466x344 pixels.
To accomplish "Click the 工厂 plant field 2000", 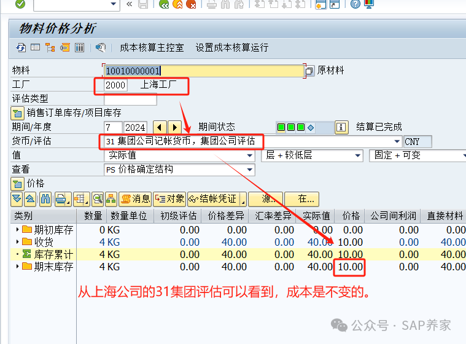I will click(115, 85).
